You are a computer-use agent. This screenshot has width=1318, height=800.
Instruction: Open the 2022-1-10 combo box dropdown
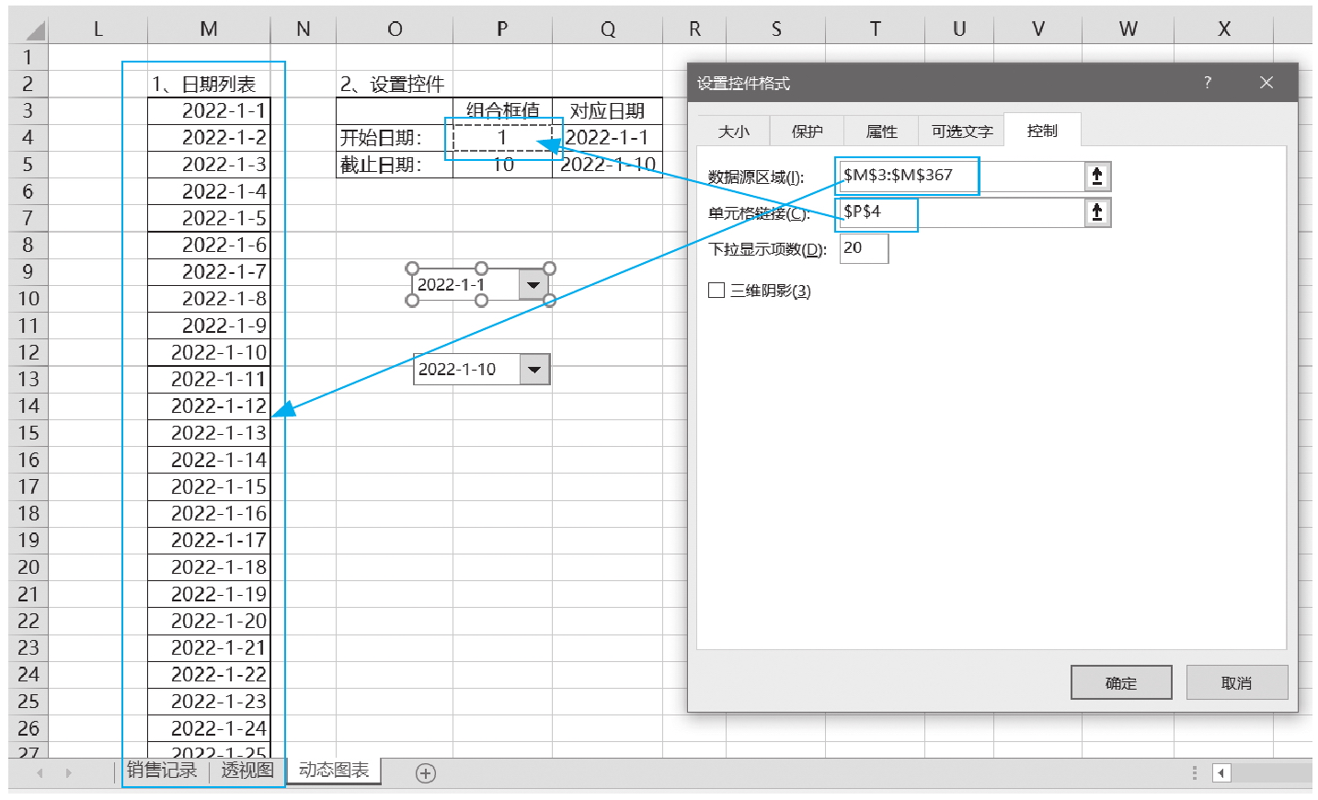point(534,370)
